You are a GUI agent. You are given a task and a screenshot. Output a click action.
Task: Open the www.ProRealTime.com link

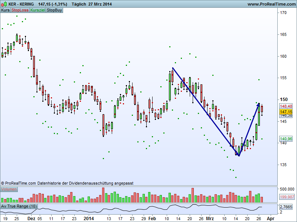pos(272,4)
